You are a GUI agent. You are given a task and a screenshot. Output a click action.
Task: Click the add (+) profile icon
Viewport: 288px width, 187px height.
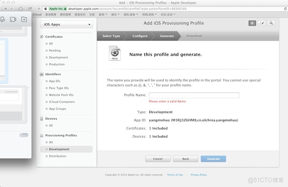coord(252,23)
